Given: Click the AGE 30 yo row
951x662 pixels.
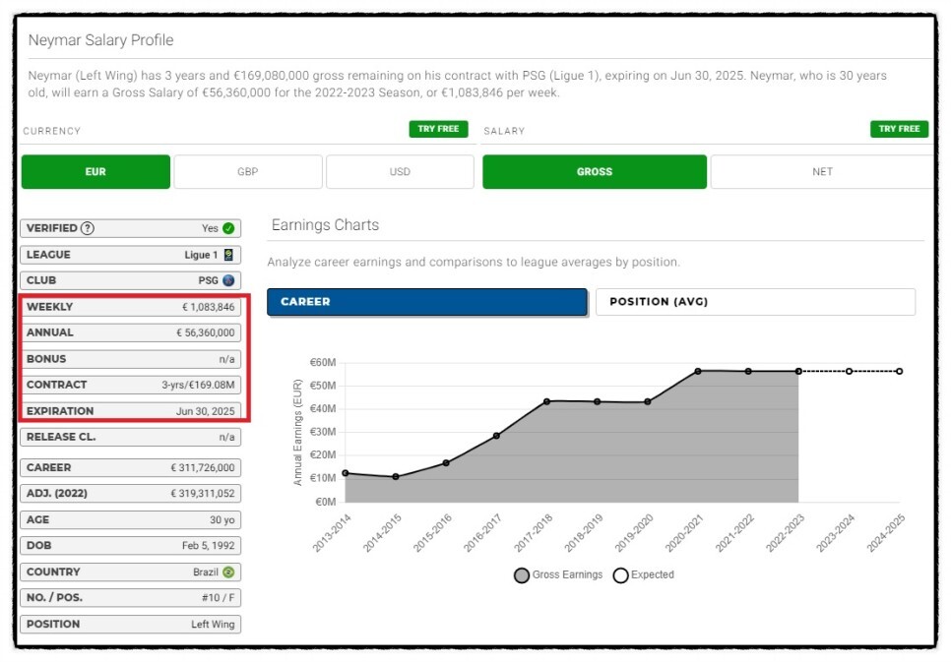Looking at the screenshot, I should click(x=130, y=520).
